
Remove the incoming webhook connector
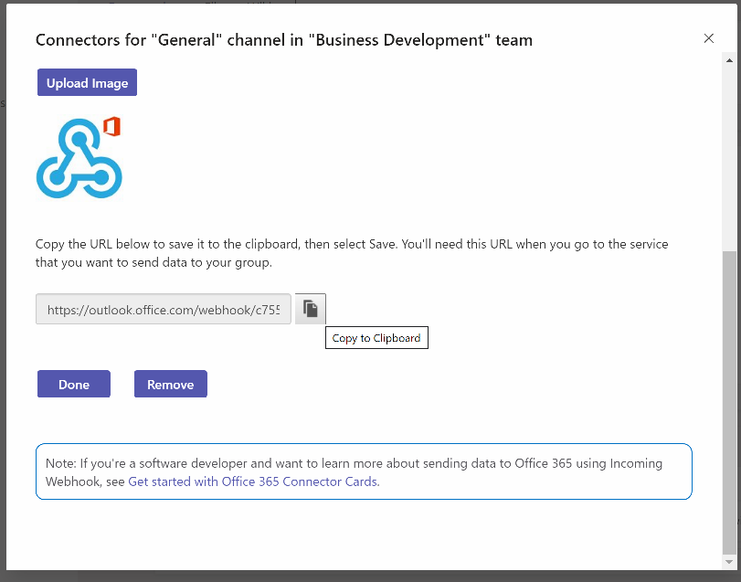171,384
